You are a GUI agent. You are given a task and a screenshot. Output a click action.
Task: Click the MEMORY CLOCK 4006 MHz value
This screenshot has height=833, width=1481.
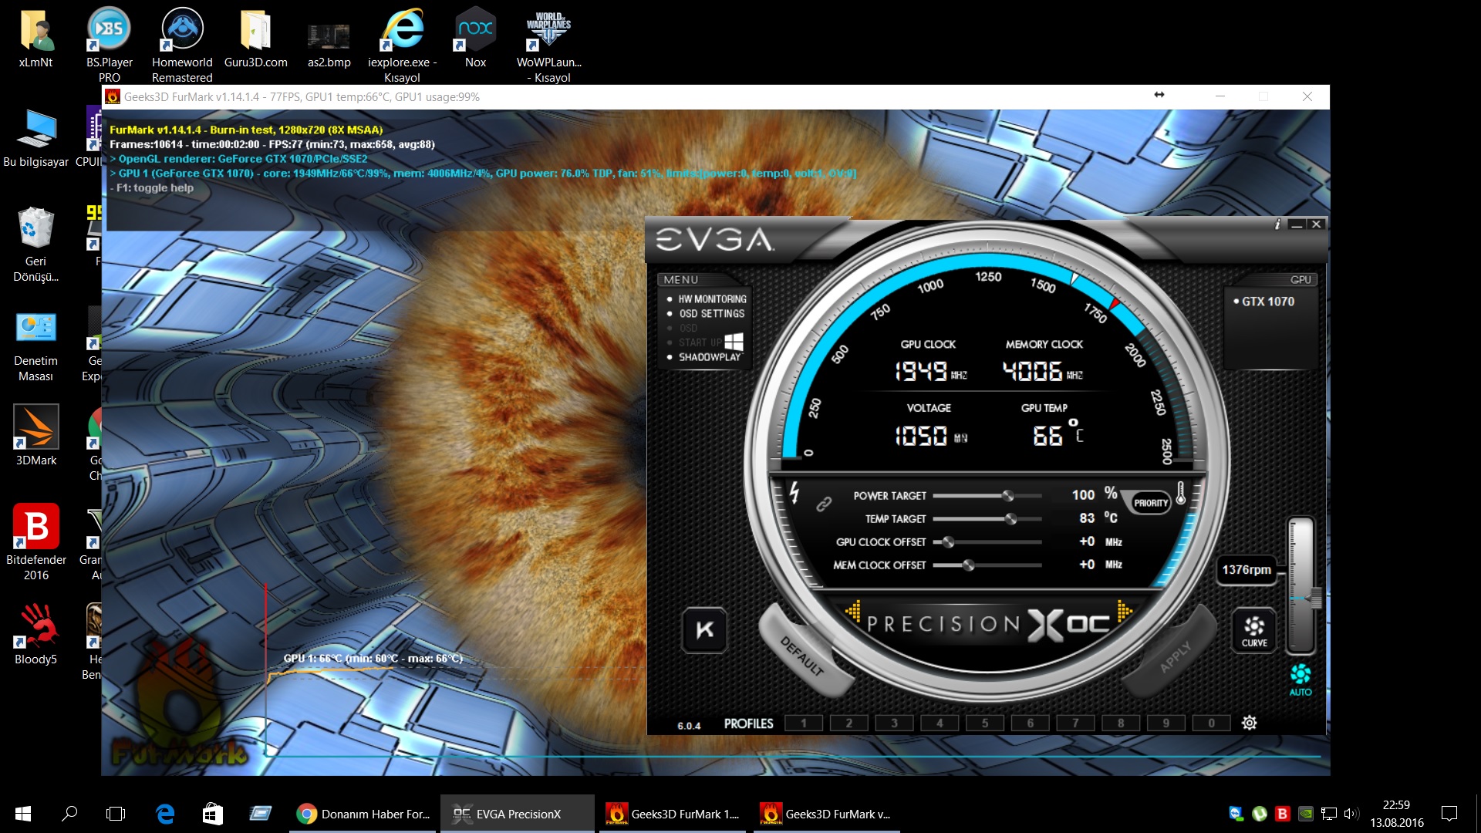tap(1042, 372)
